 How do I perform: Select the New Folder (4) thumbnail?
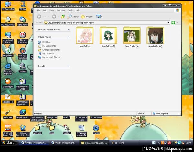[155, 36]
